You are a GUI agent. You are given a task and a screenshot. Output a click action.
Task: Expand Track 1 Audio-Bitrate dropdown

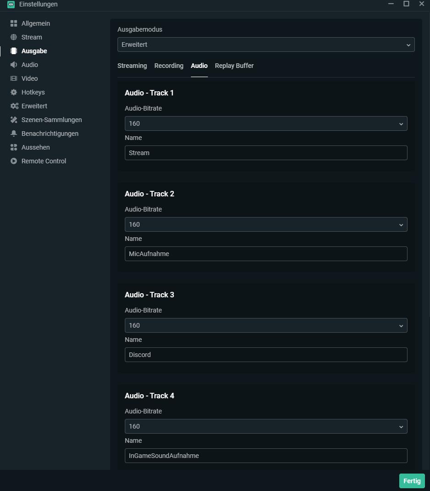(x=266, y=123)
